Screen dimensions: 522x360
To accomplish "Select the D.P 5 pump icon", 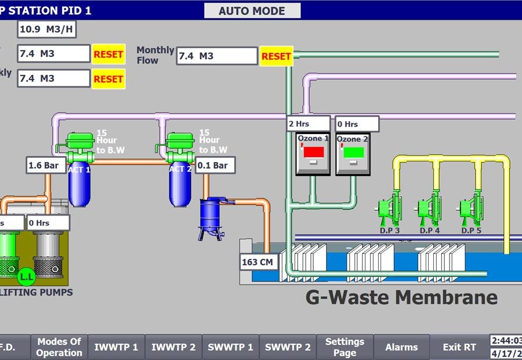I will tap(470, 208).
